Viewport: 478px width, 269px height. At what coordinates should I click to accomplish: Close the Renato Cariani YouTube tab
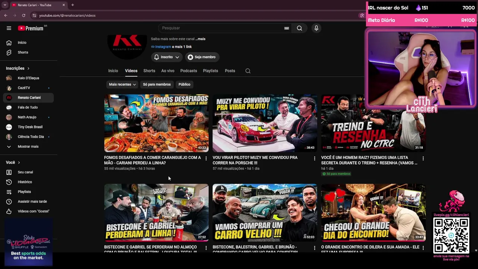63,5
